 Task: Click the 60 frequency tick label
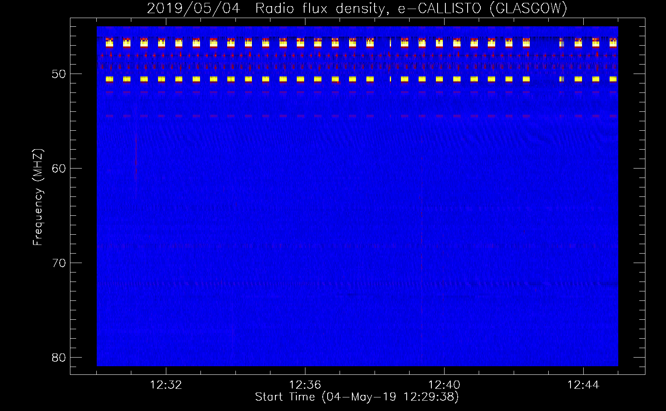click(x=59, y=169)
